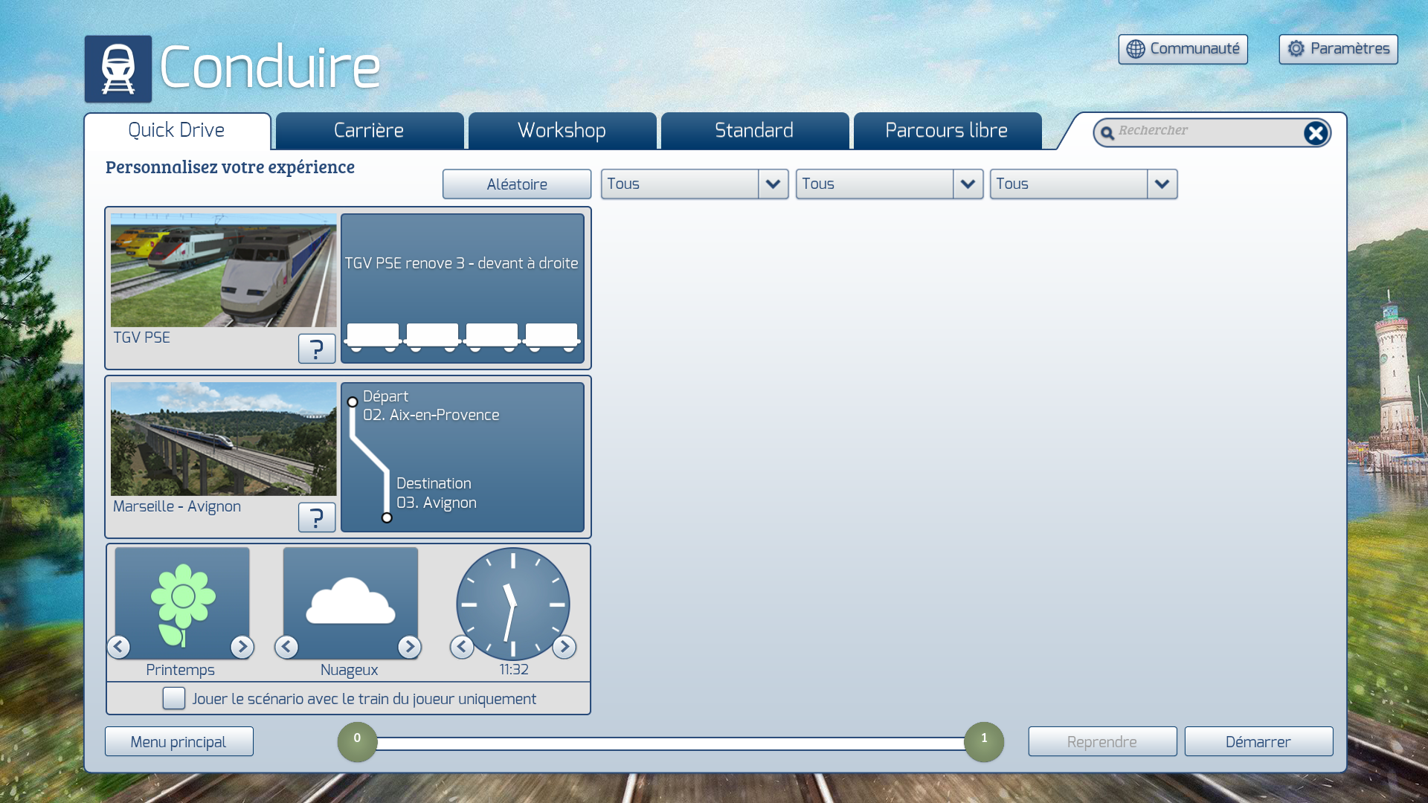This screenshot has height=803, width=1428.
Task: Expand the first Tous dropdown
Action: point(773,184)
